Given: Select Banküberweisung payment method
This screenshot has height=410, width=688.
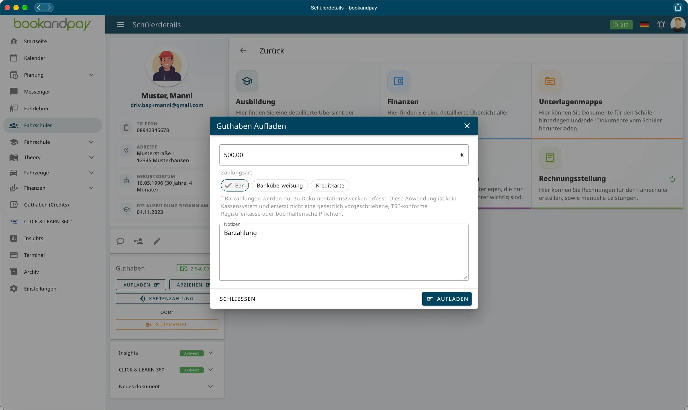Looking at the screenshot, I should coord(280,186).
